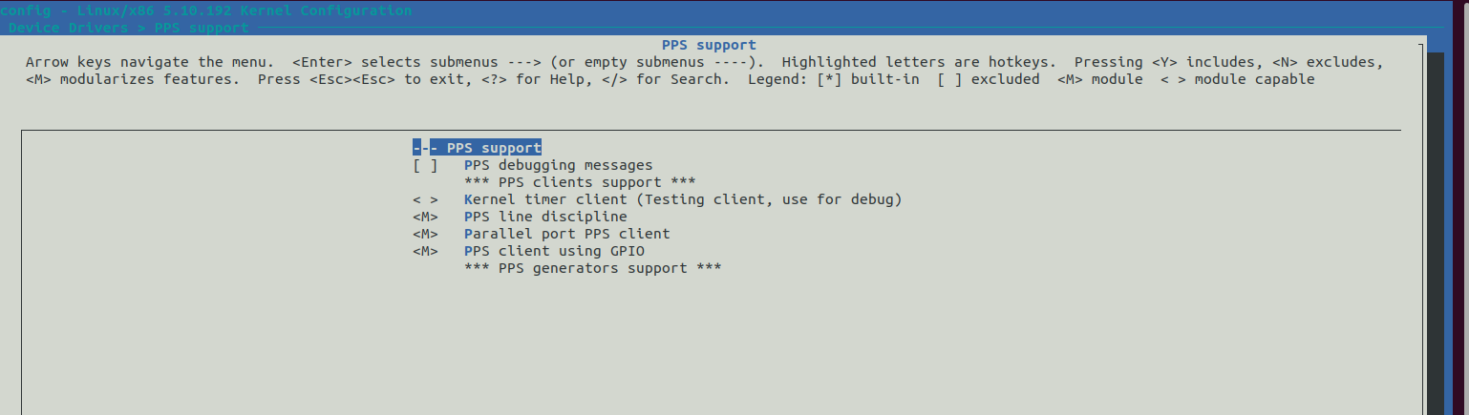Select the 'Parallel port PPS client' entry

point(567,234)
